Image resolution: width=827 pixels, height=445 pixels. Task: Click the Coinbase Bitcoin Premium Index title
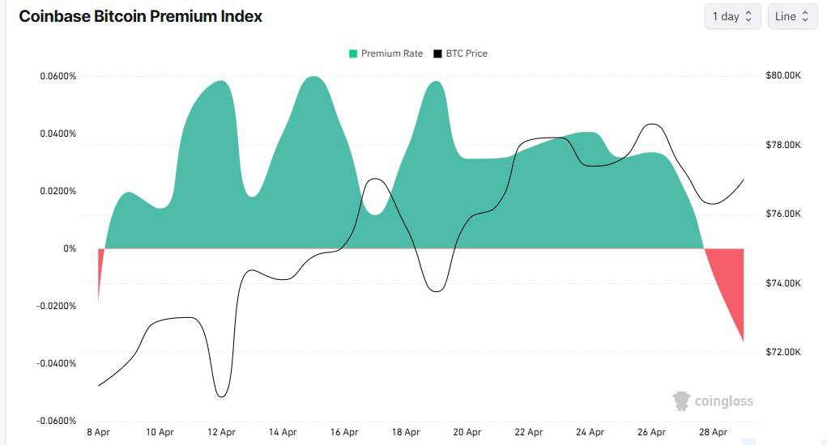(x=140, y=16)
